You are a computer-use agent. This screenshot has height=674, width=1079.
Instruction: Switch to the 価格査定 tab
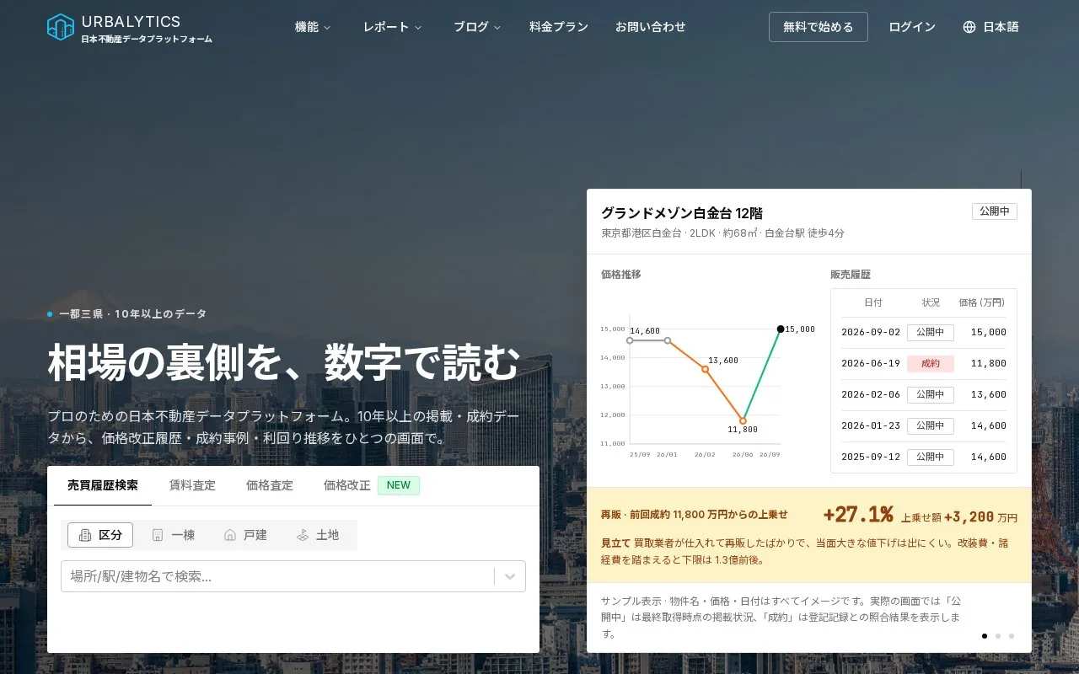click(x=270, y=485)
